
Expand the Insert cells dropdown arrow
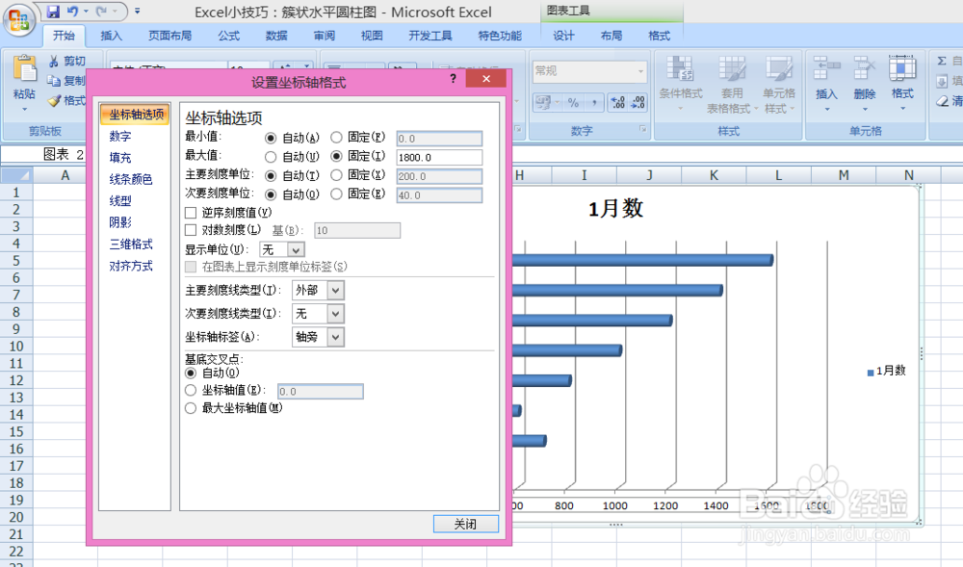click(x=826, y=109)
